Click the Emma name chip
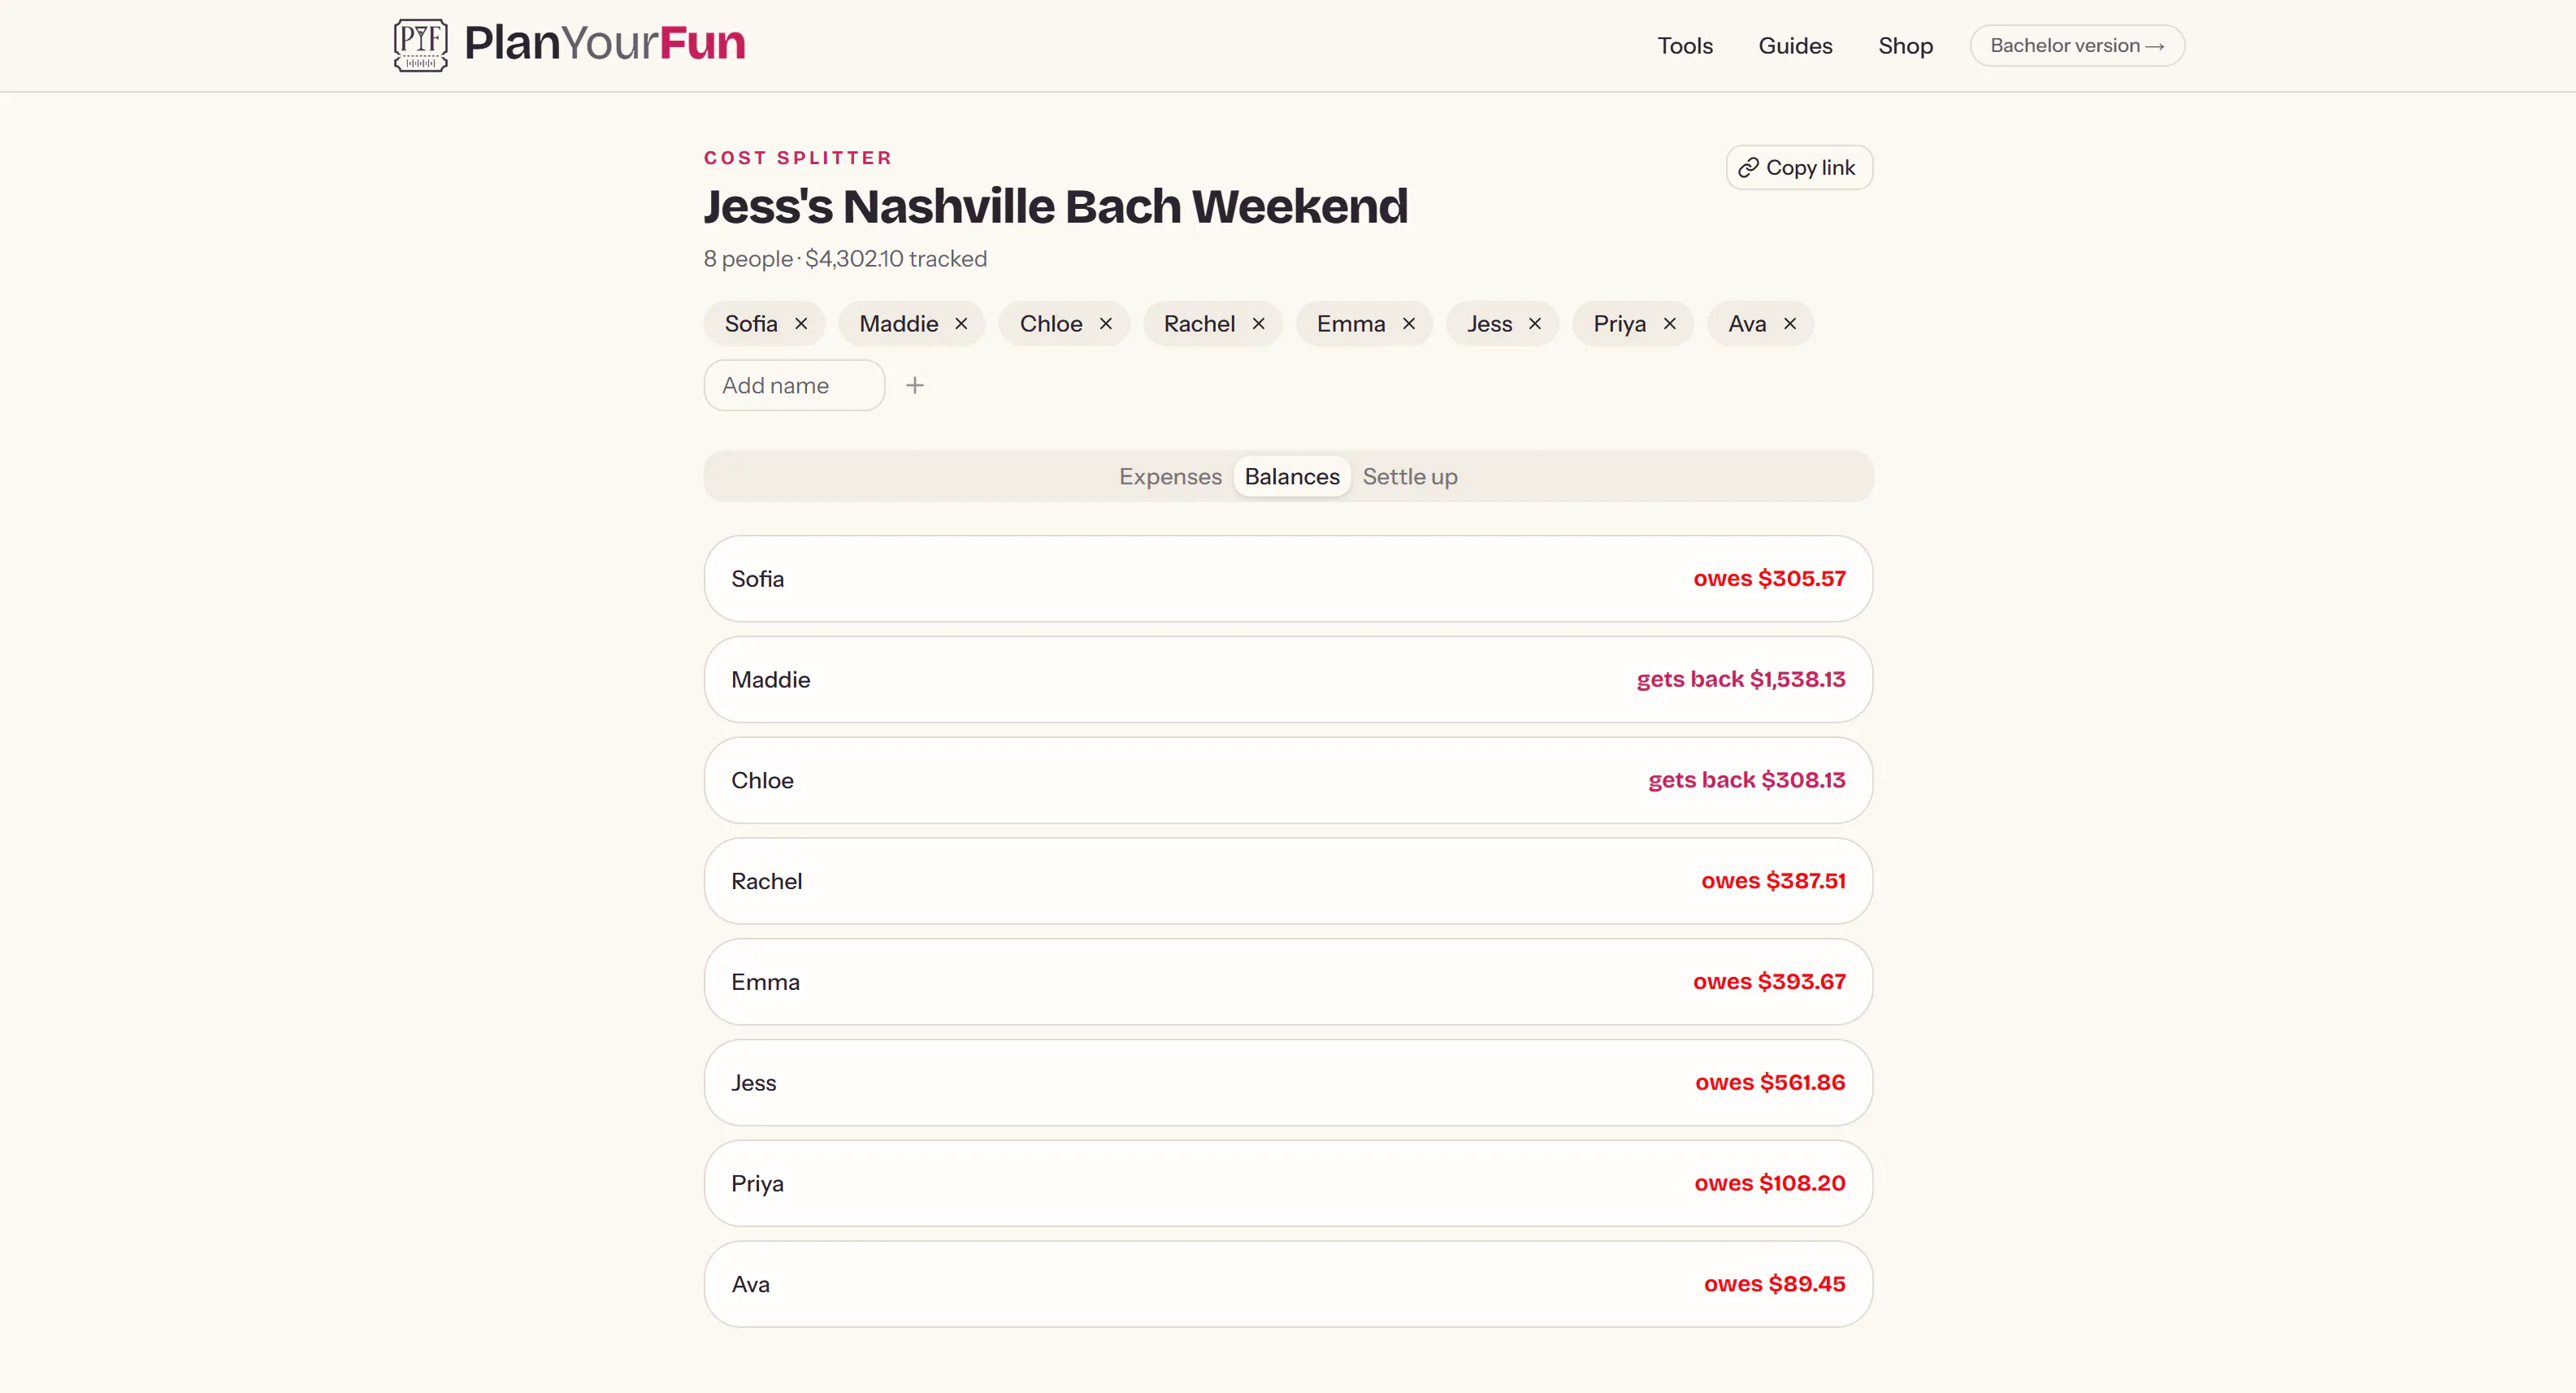 pyautogui.click(x=1365, y=324)
